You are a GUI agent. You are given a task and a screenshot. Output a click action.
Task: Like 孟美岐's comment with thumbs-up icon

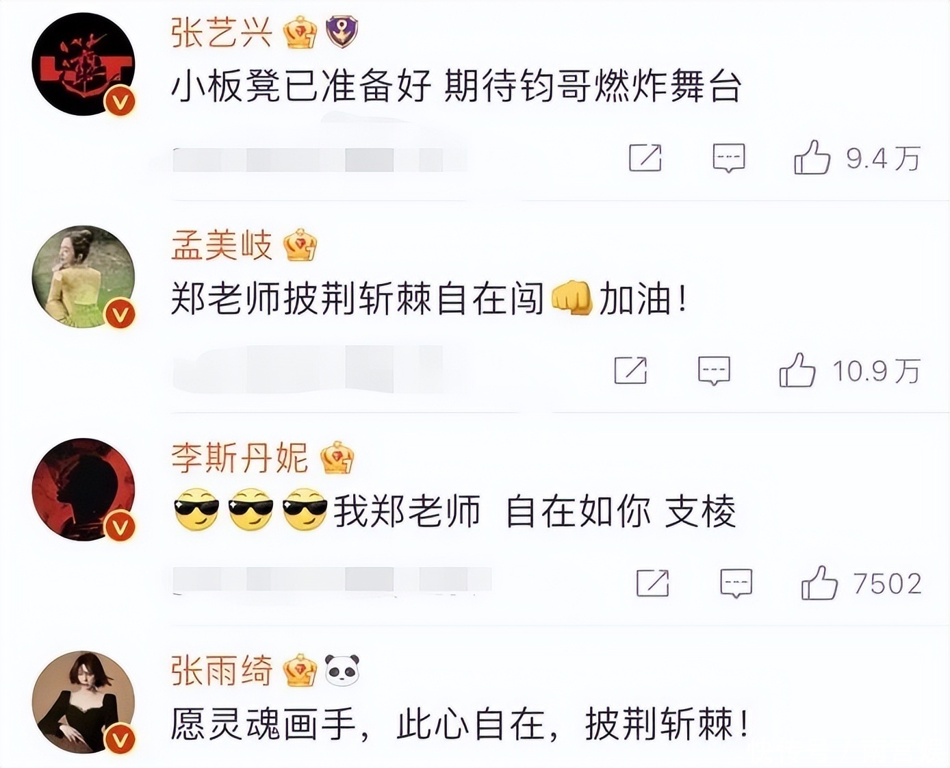click(797, 371)
